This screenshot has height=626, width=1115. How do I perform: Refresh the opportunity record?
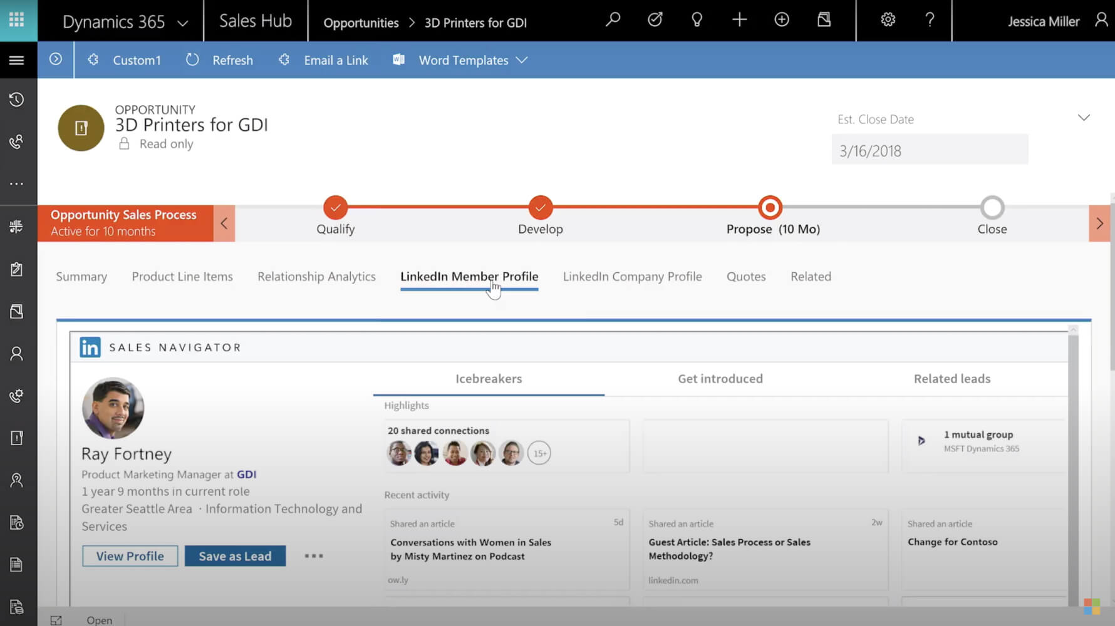pos(220,60)
